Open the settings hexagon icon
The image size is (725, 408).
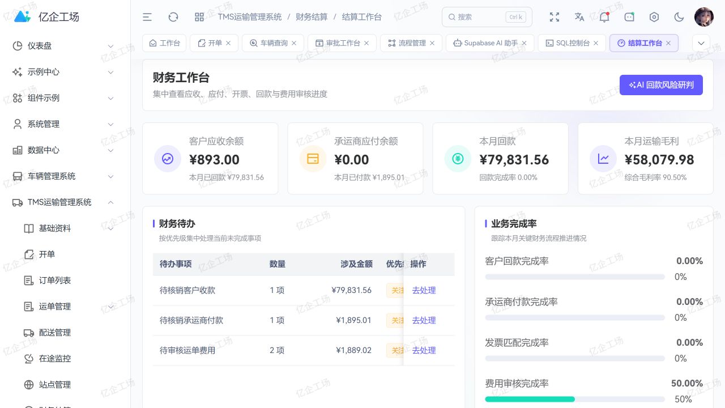(654, 17)
